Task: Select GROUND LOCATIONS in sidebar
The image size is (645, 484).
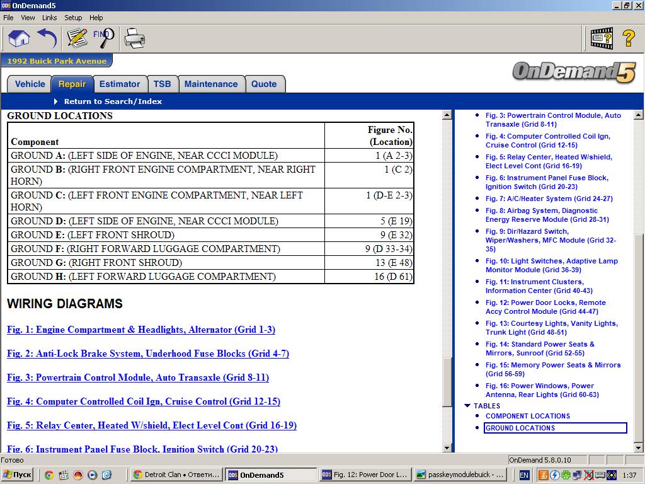Action: (556, 428)
